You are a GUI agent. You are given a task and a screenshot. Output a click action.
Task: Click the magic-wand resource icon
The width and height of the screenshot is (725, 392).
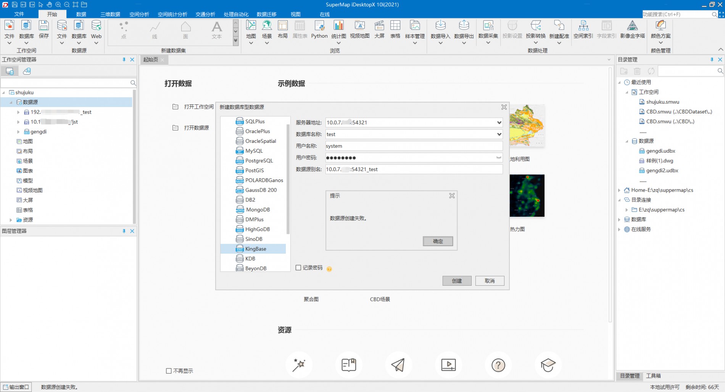299,365
